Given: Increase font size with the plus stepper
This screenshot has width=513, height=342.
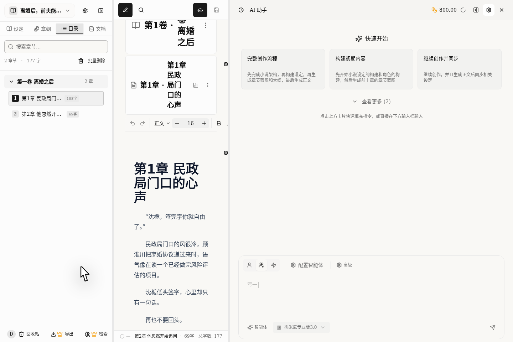Looking at the screenshot, I should coord(204,123).
